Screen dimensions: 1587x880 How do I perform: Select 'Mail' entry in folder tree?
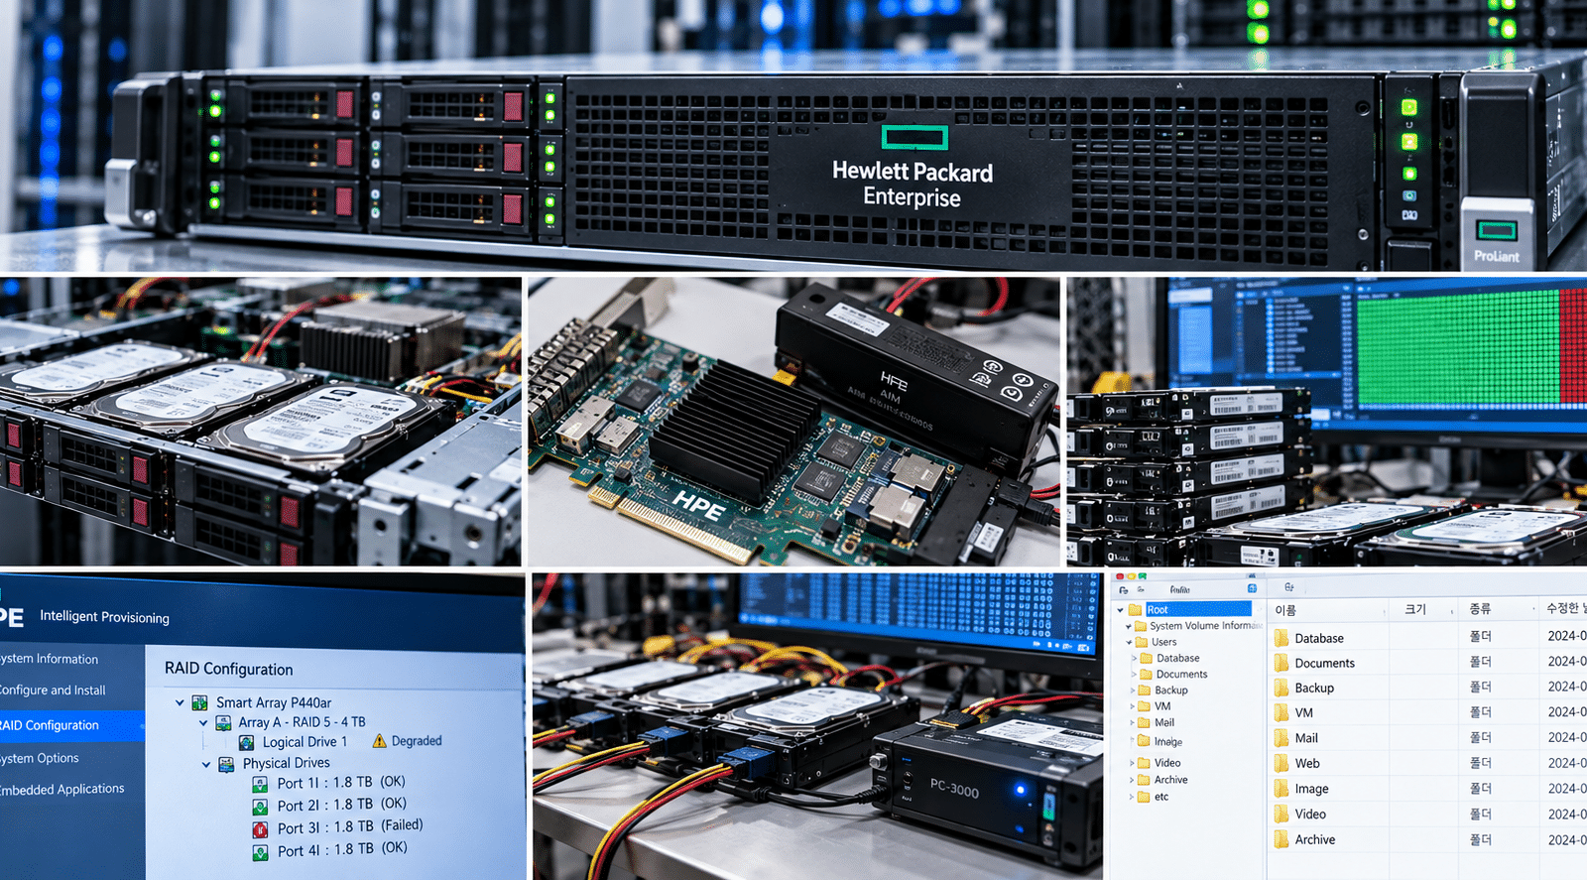(x=1164, y=722)
